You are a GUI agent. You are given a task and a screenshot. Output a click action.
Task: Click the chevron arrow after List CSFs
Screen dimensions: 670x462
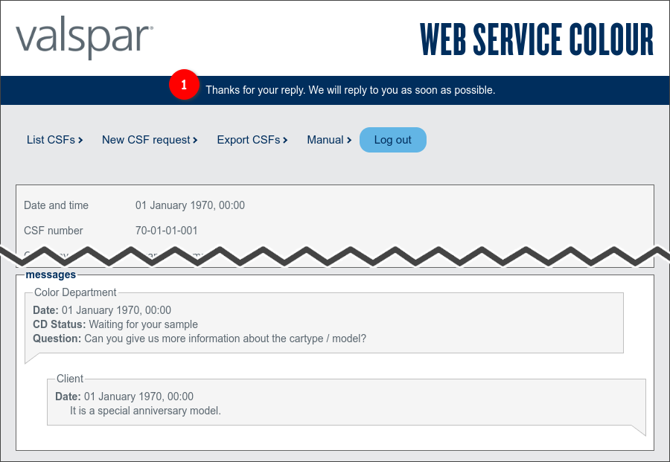pos(80,140)
